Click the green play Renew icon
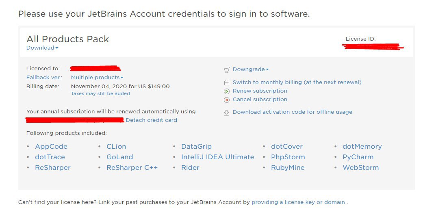This screenshot has width=436, height=219. 227,91
